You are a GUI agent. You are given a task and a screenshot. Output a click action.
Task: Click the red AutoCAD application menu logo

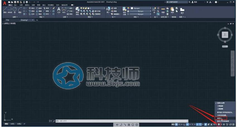click(5, 3)
